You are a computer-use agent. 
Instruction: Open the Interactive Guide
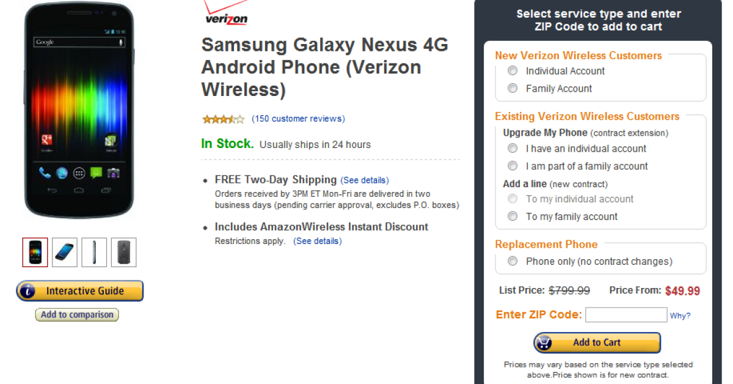79,291
